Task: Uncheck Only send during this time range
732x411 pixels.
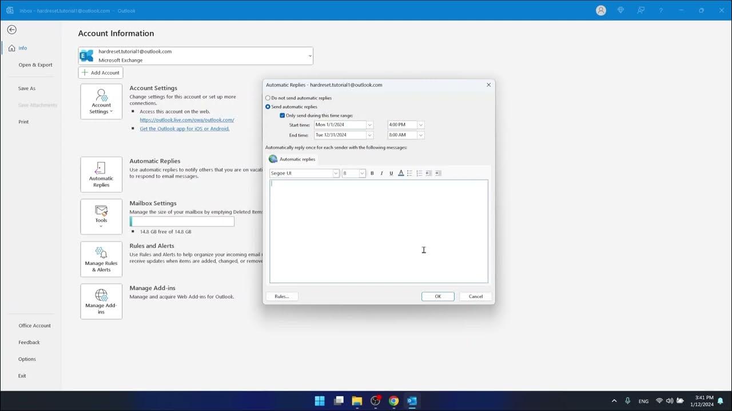Action: point(282,115)
